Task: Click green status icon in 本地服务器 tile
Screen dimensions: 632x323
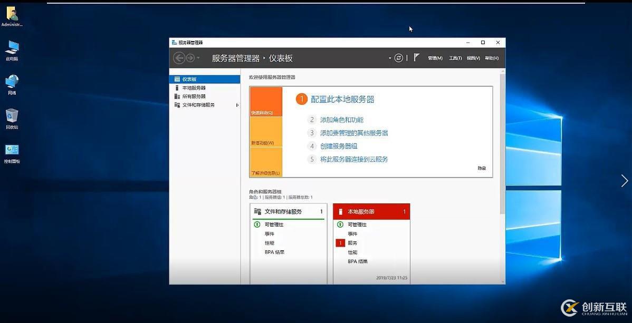Action: point(340,224)
